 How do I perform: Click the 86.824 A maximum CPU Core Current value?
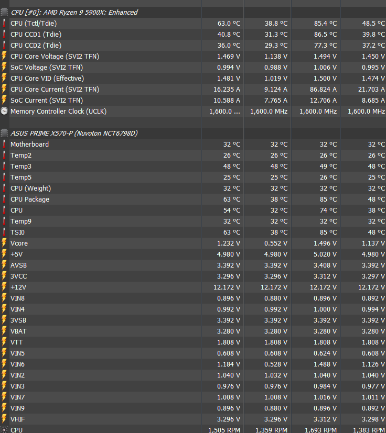(x=318, y=90)
